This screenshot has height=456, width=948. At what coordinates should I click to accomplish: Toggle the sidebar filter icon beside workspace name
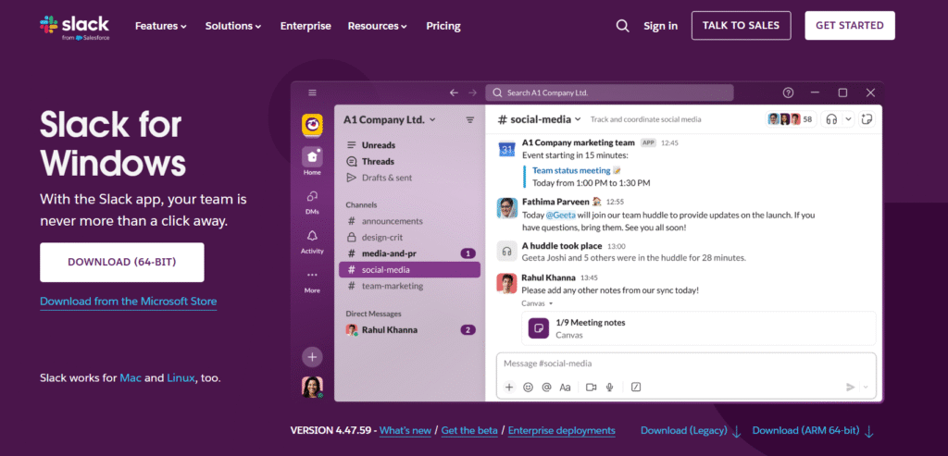coord(469,120)
